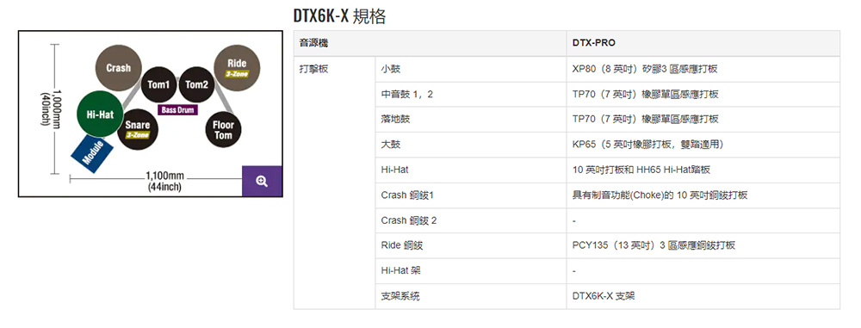This screenshot has width=861, height=328.
Task: Select the green Hi-Hat circle
Action: coord(100,114)
